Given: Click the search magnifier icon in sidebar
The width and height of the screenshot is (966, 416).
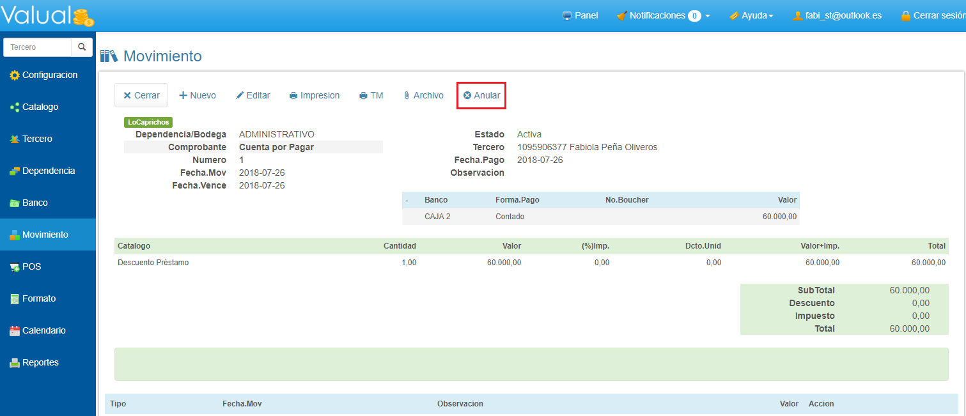Looking at the screenshot, I should coord(81,47).
